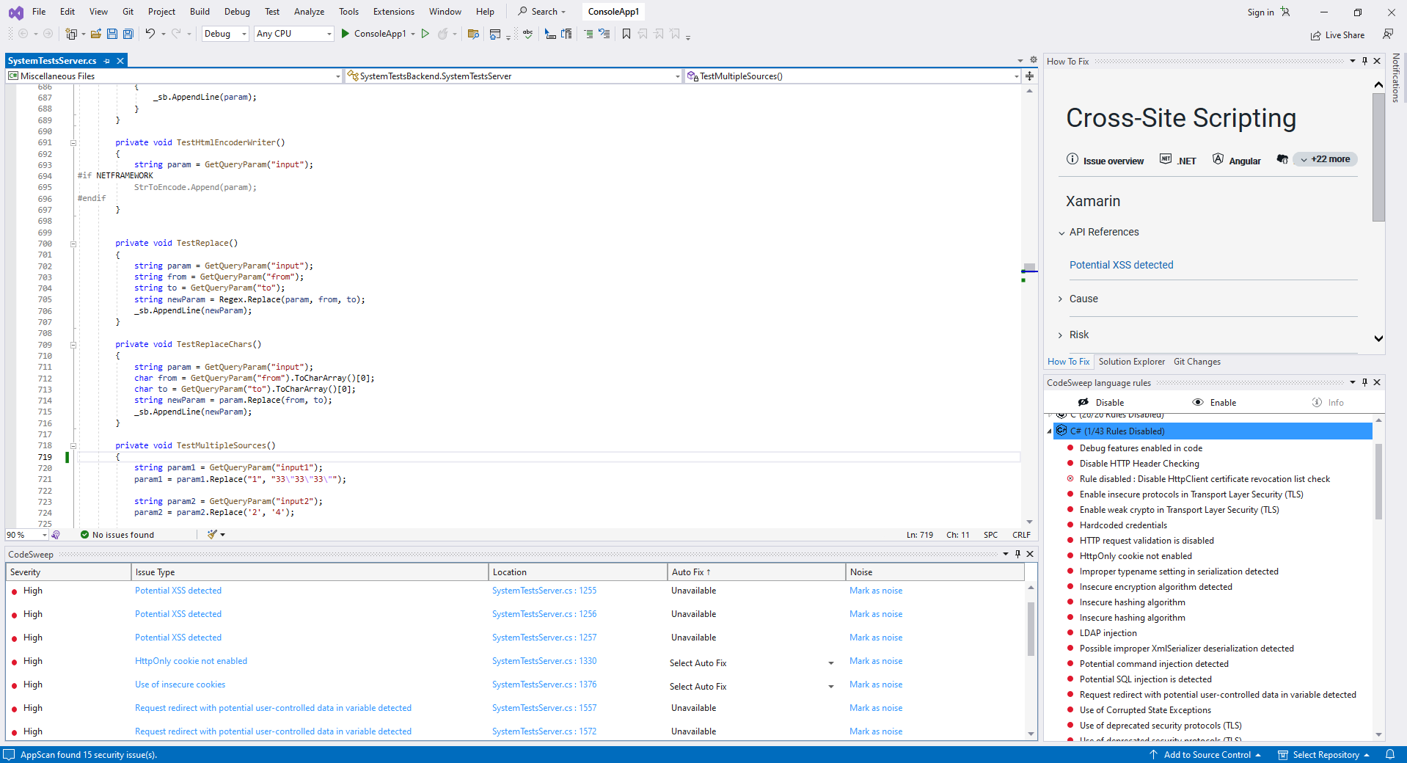Open the Analyze menu

309,12
